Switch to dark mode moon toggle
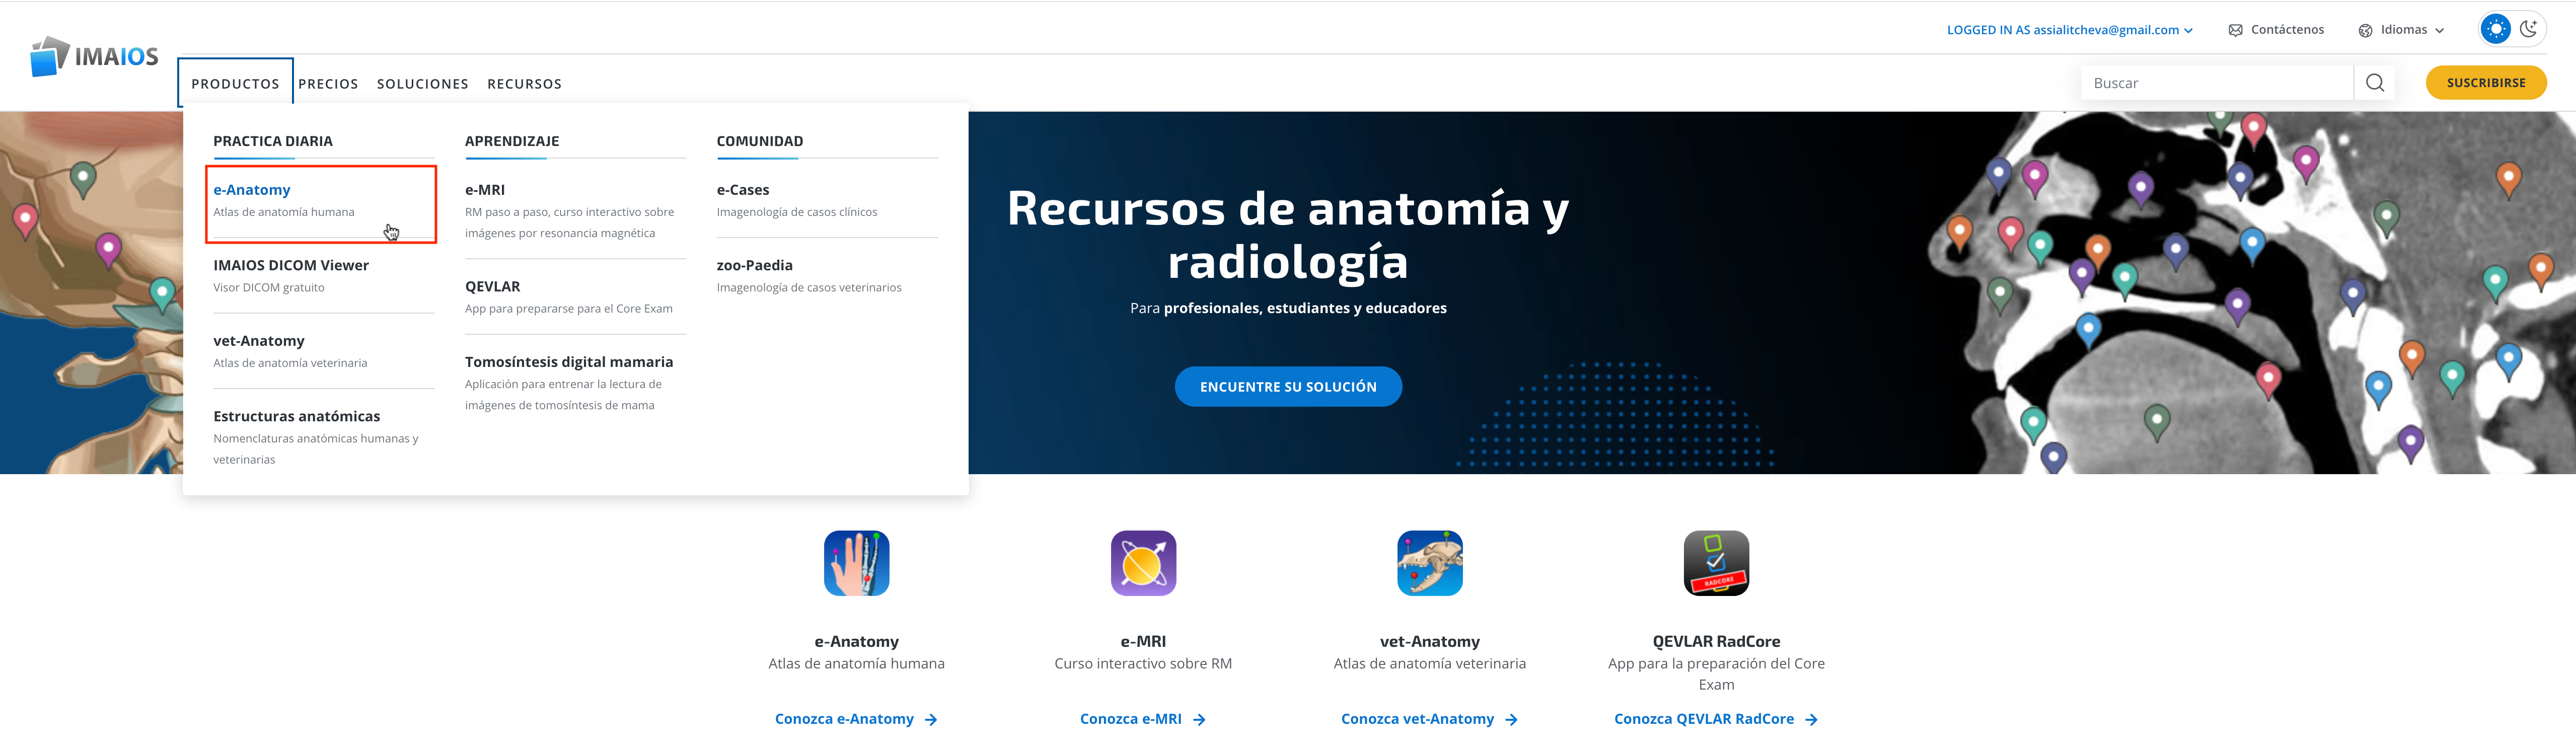This screenshot has width=2576, height=751. [x=2528, y=29]
